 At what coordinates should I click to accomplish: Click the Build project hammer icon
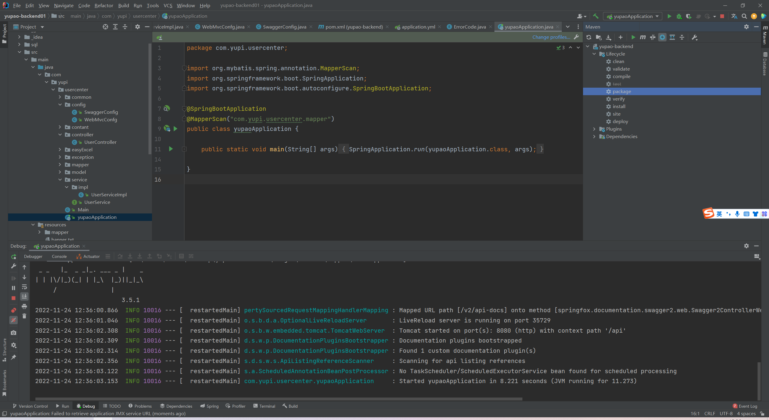pos(596,16)
